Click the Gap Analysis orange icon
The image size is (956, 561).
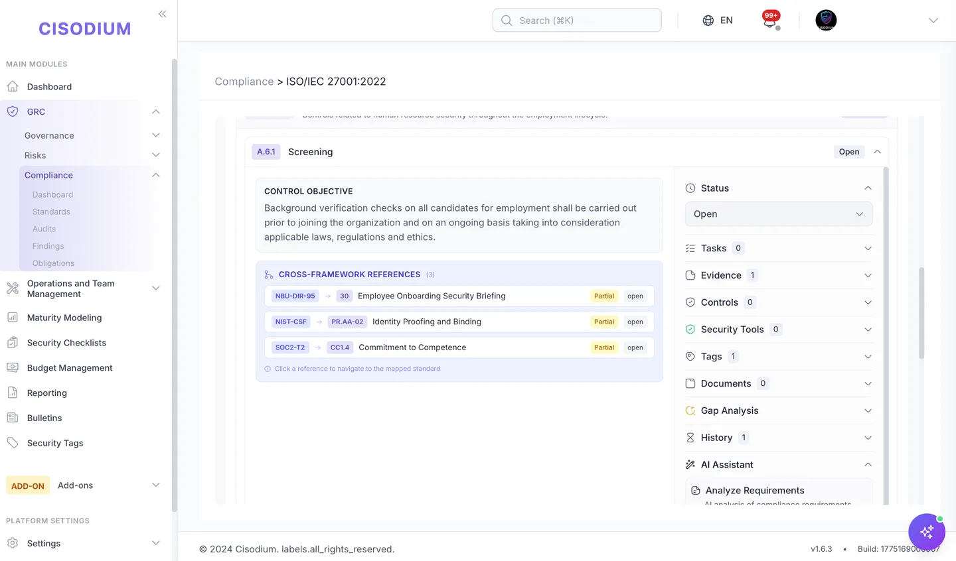(690, 410)
